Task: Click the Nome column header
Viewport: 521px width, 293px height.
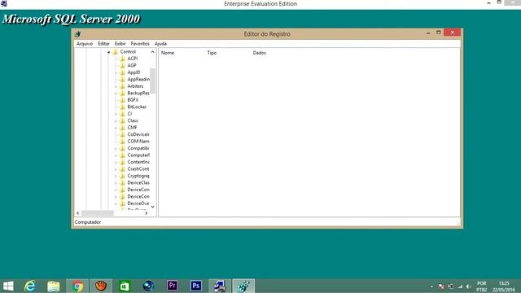Action: [168, 53]
